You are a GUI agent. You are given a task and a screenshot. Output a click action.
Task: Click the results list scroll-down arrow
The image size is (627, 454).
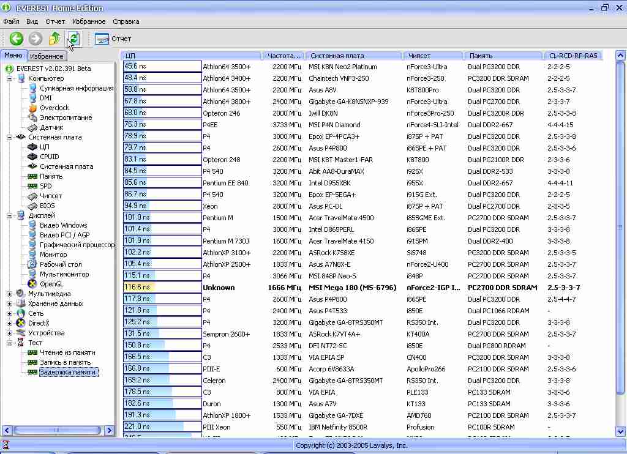620,431
